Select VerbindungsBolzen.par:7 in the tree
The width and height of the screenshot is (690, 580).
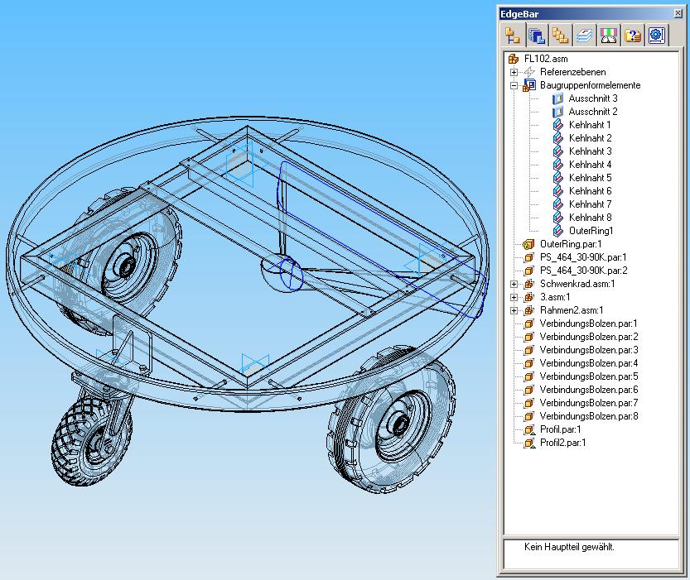pyautogui.click(x=589, y=403)
